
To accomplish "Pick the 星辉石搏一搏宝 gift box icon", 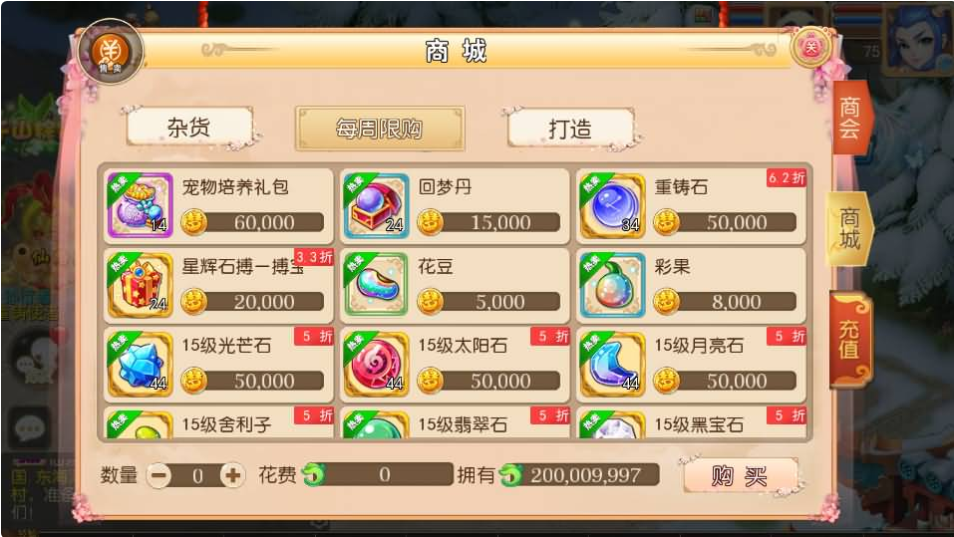I will [140, 285].
